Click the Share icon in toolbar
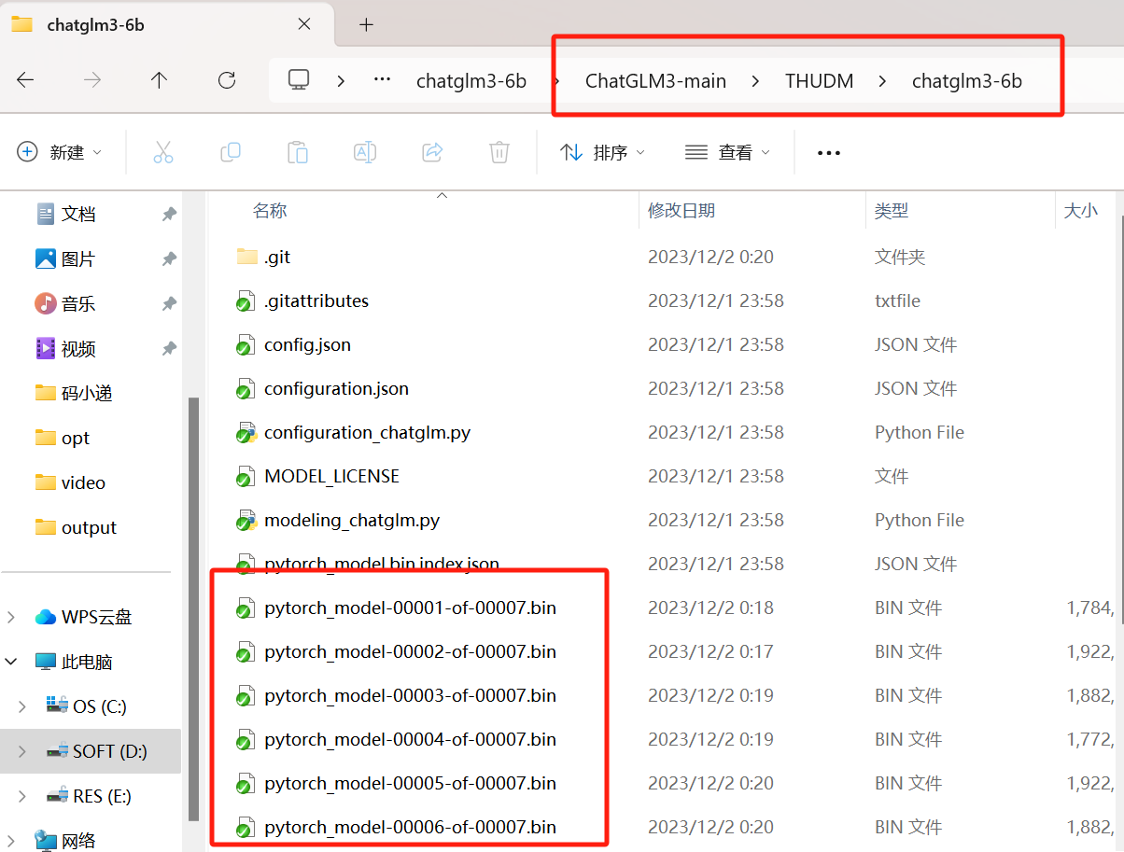The image size is (1124, 852). pos(432,152)
